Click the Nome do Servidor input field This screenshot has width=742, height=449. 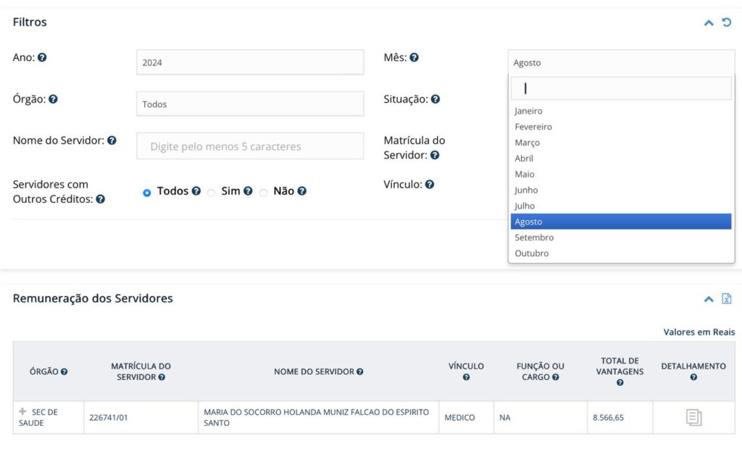click(x=250, y=146)
